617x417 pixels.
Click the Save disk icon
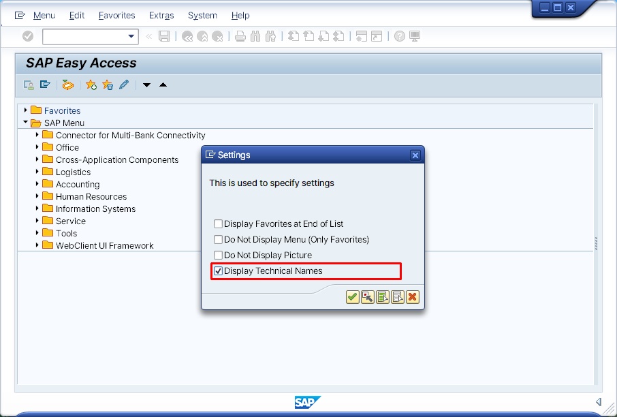coord(164,36)
